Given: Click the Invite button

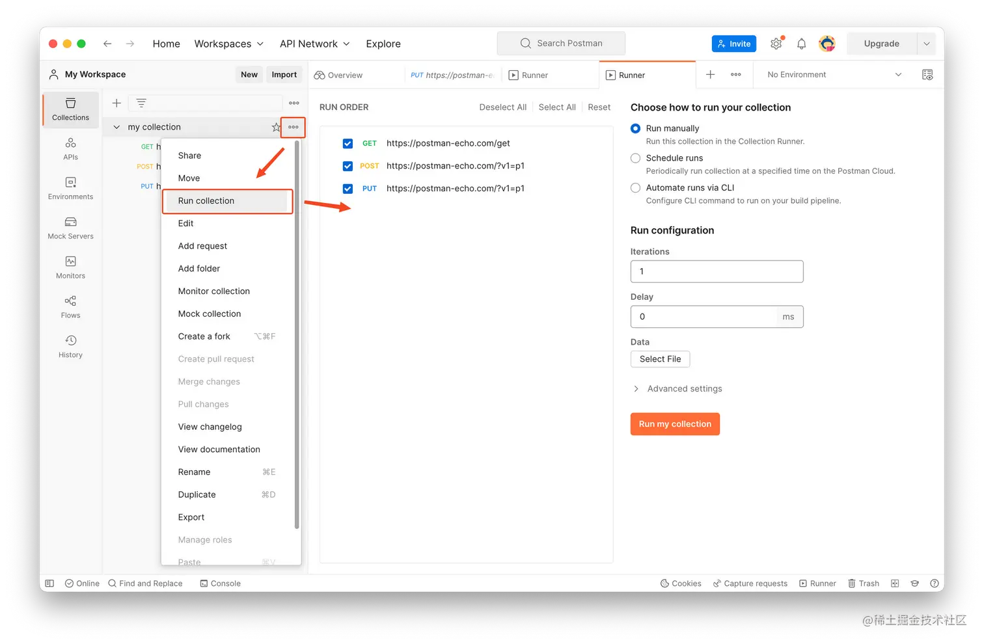Looking at the screenshot, I should [x=734, y=44].
